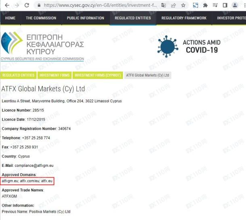
Task: Reload the page with the refresh icon
Action: coord(27,5)
